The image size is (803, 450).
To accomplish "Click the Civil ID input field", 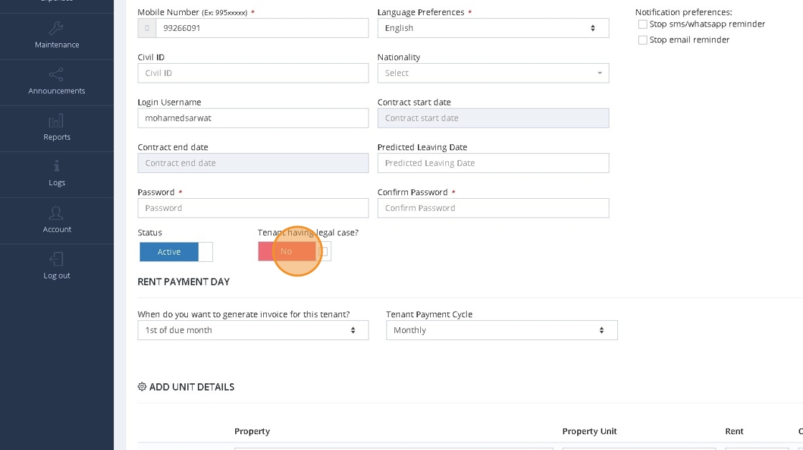I will (x=252, y=73).
